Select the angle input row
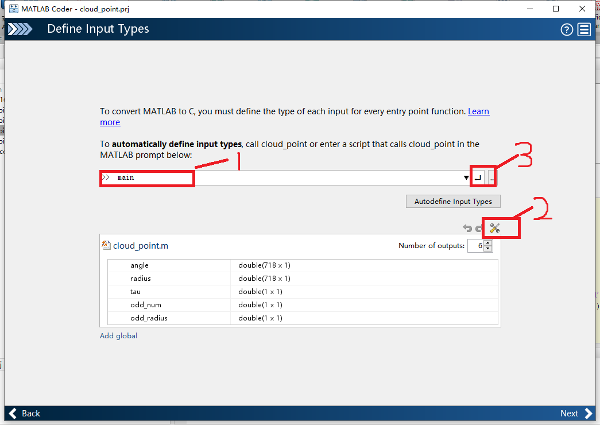Image resolution: width=600 pixels, height=425 pixels. [303, 265]
